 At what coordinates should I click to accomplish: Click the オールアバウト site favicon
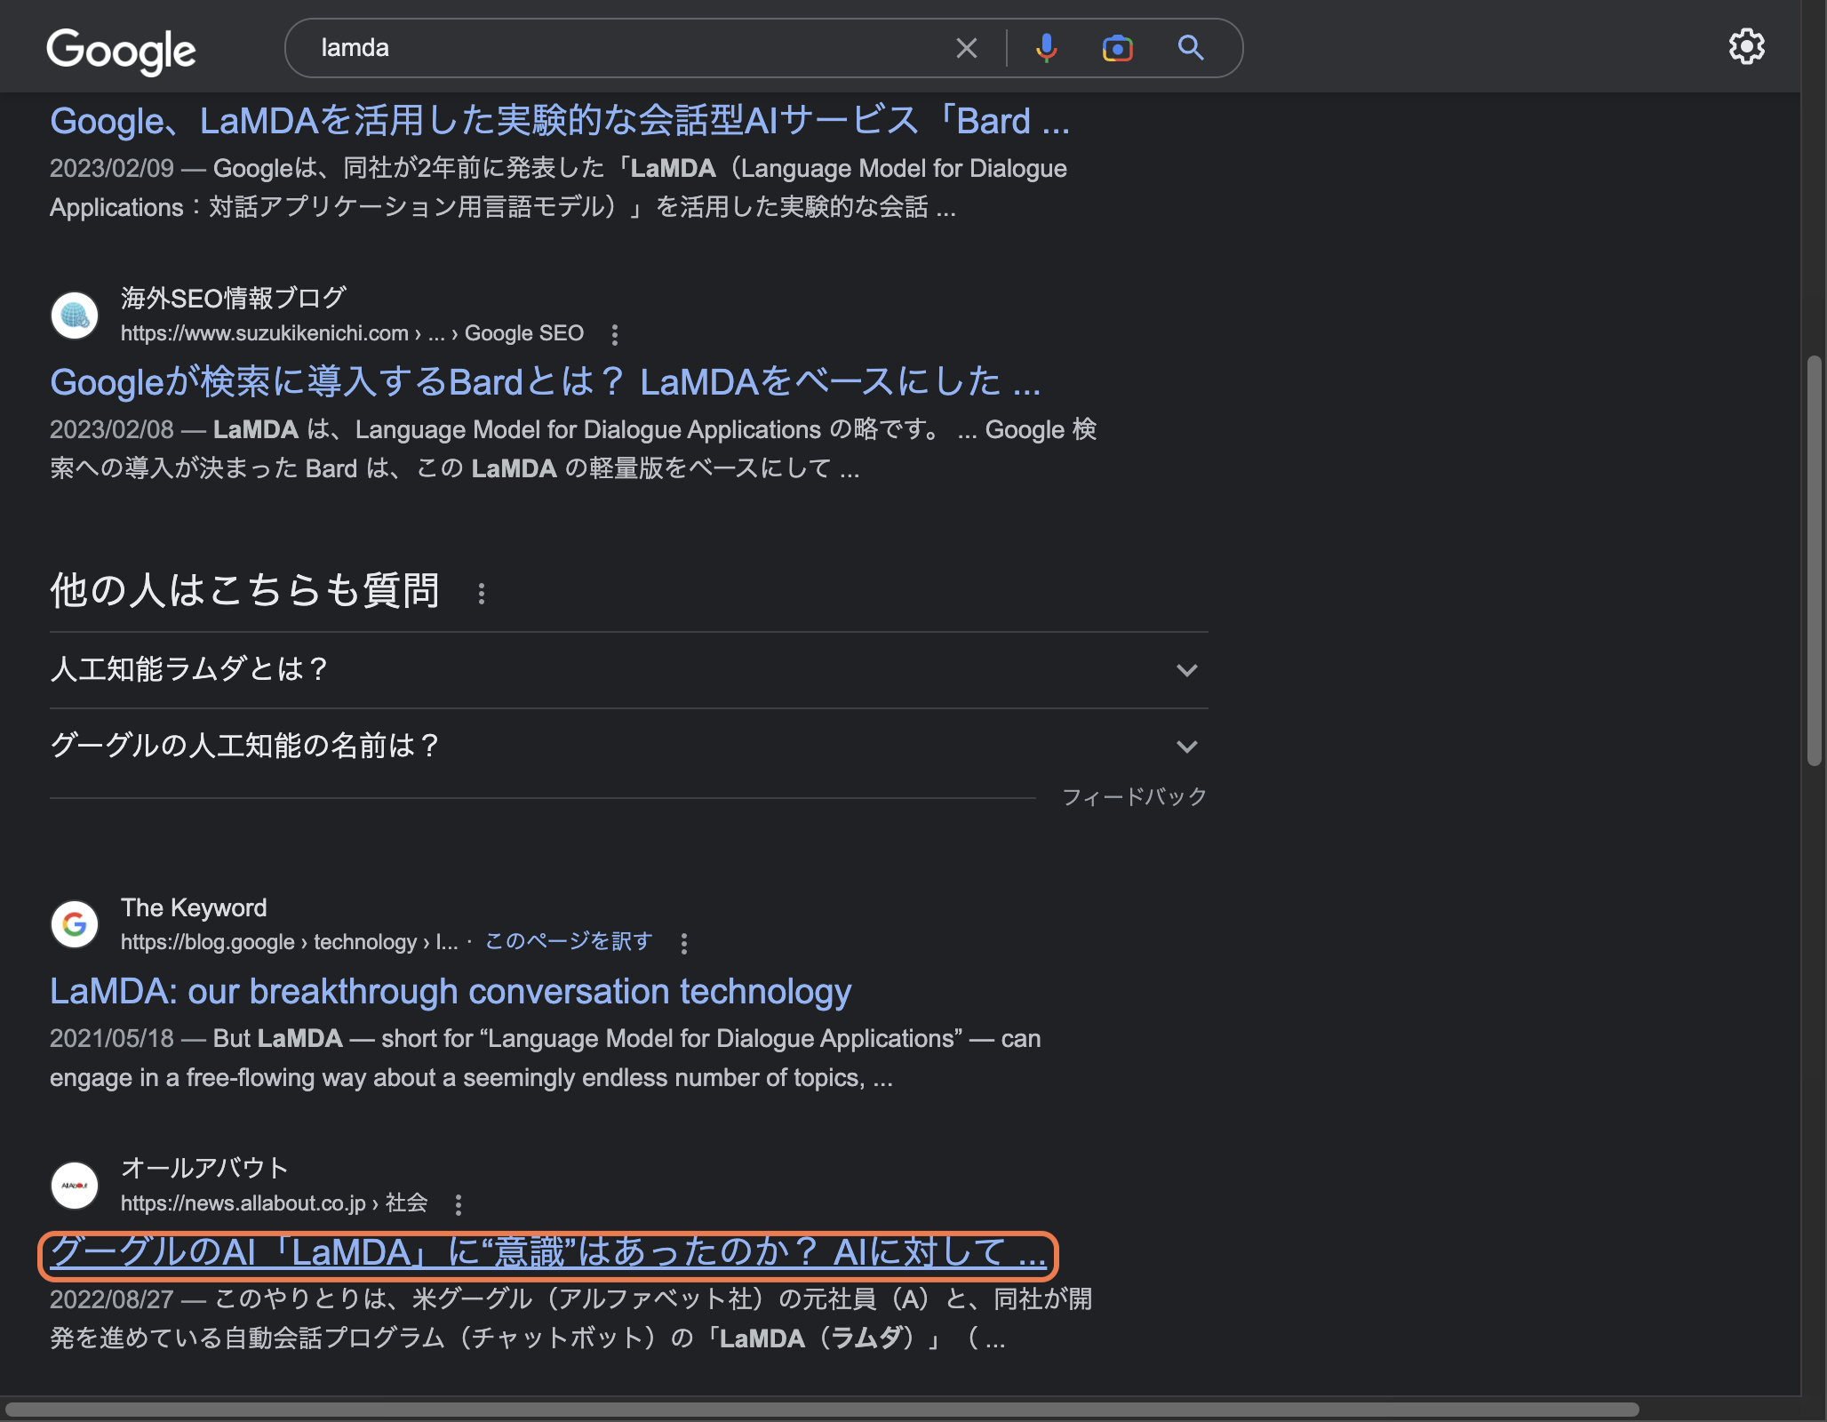75,1186
